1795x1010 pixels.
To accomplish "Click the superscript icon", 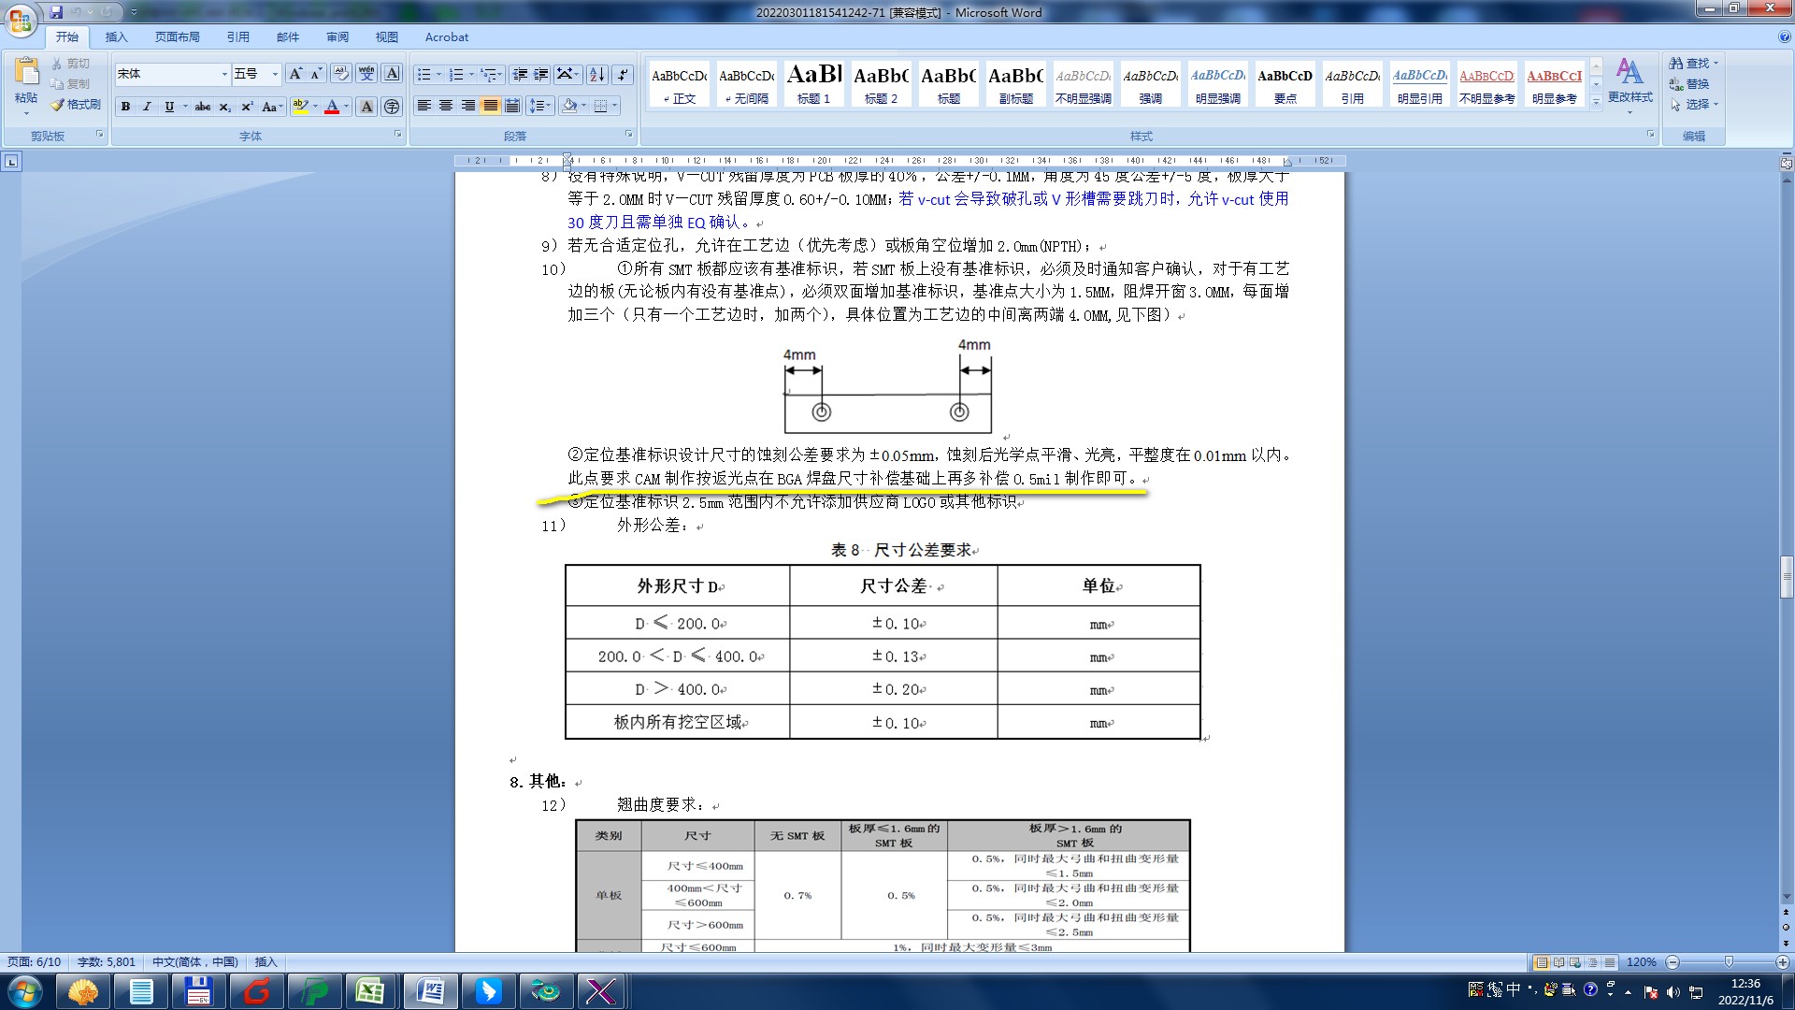I will [247, 107].
